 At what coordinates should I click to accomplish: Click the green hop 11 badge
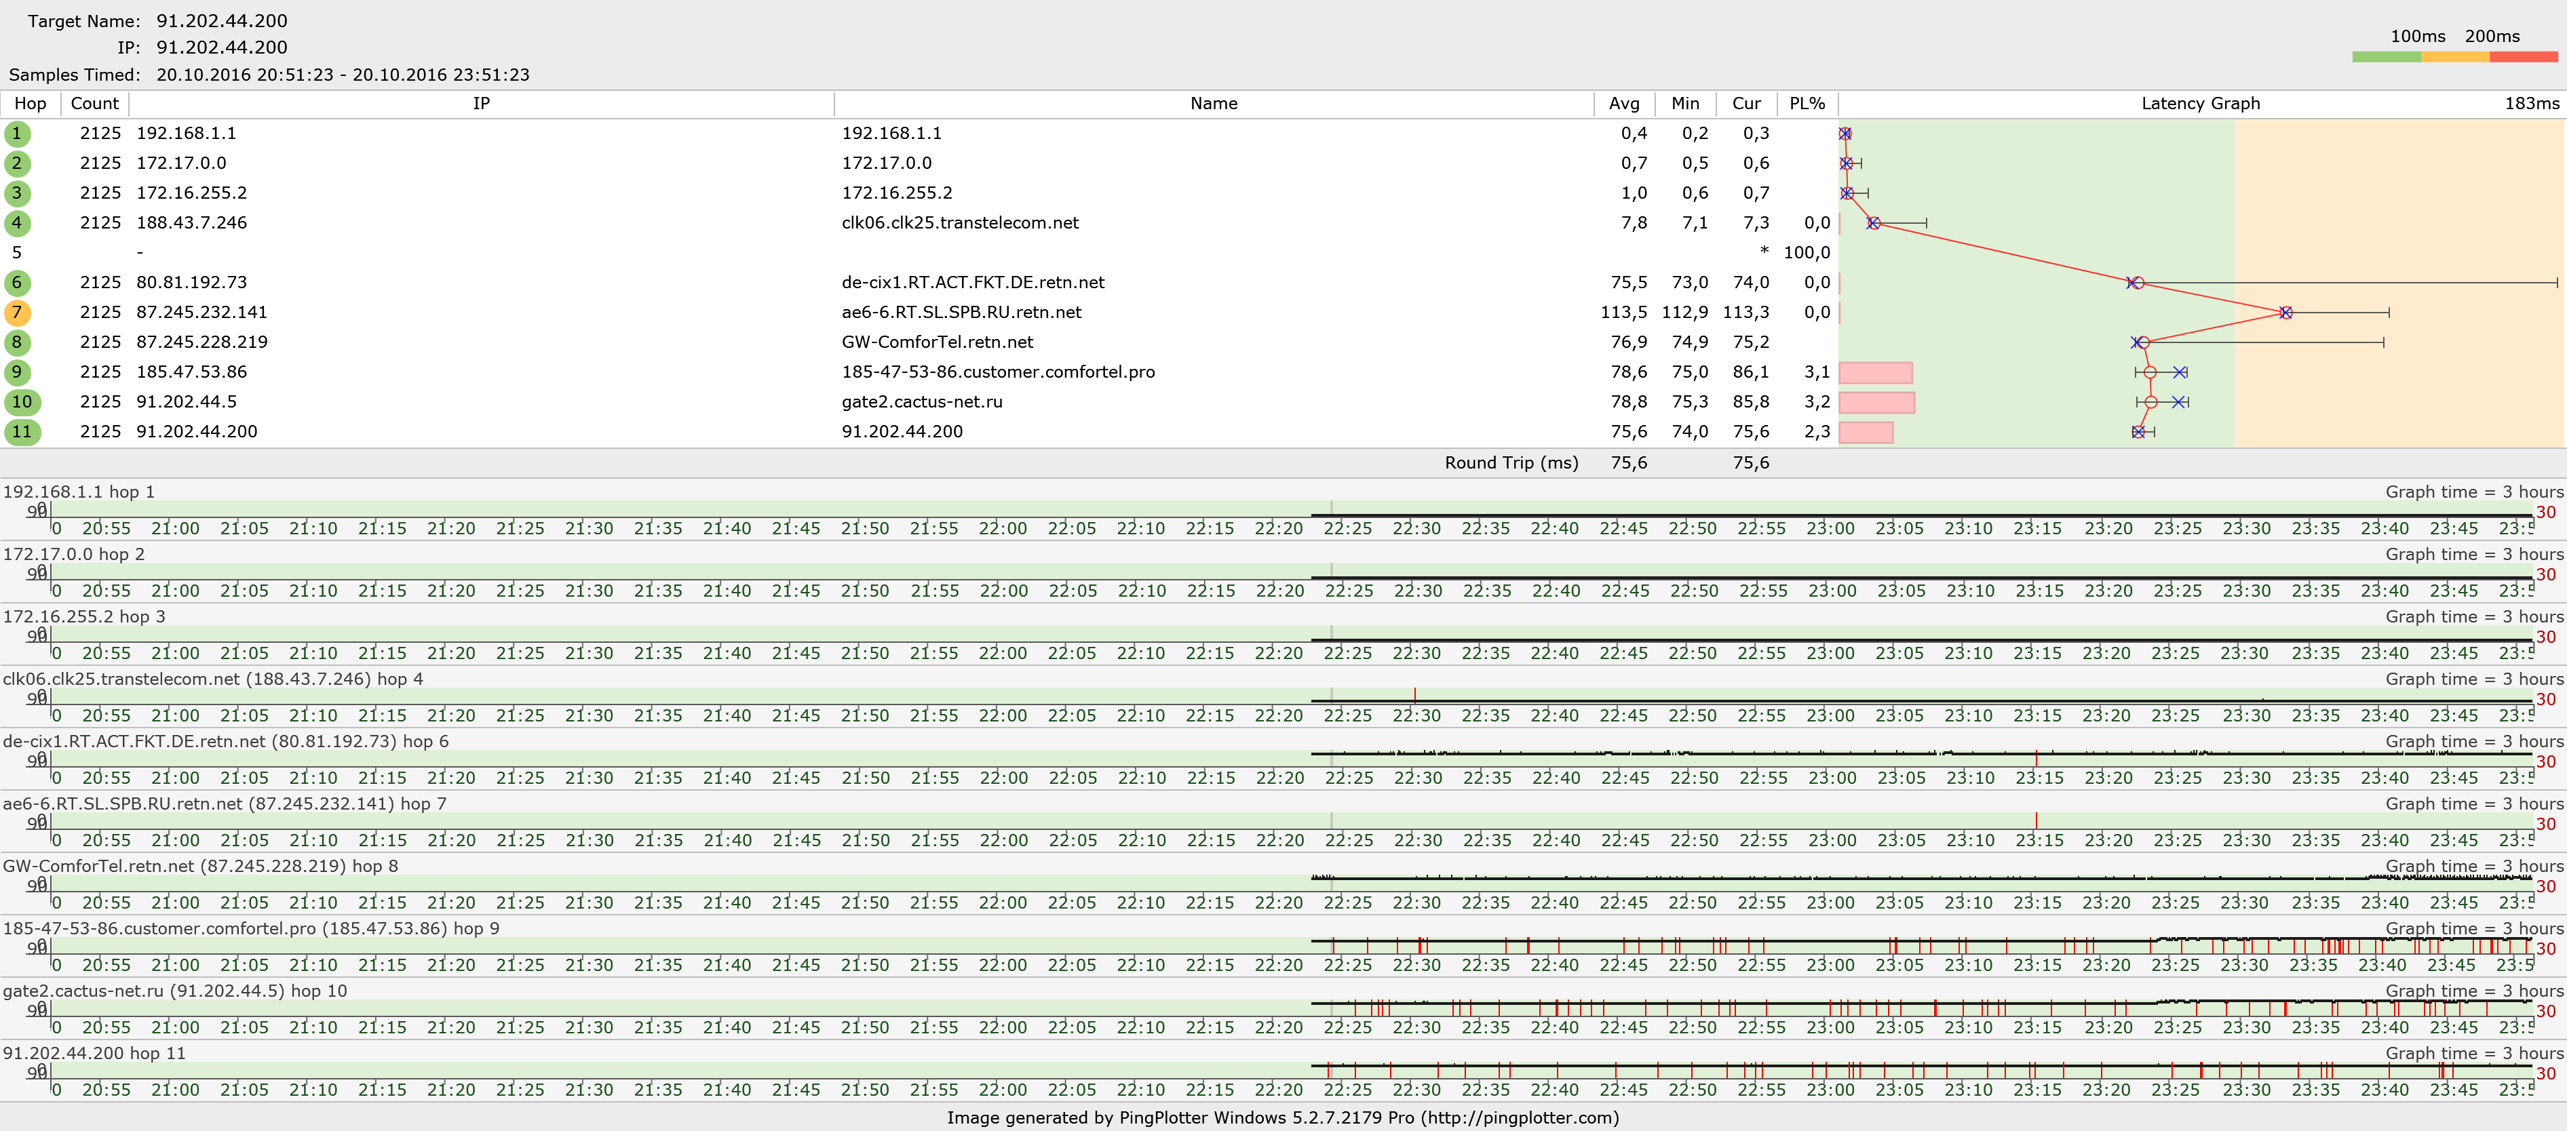coord(22,432)
